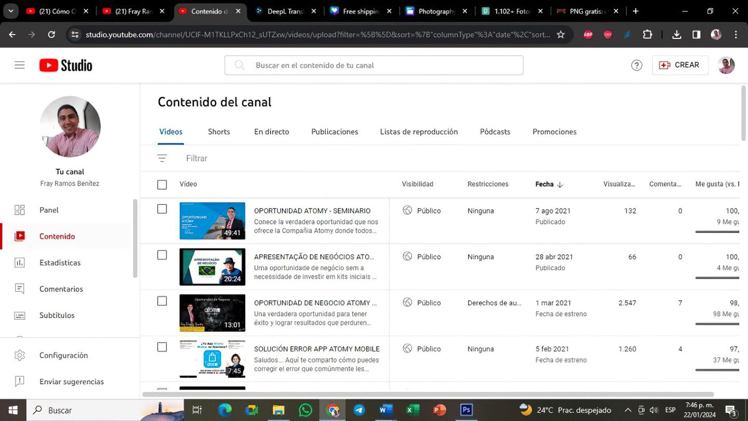Sort by Fecha column header arrow
Viewport: 748px width, 421px height.
click(560, 185)
